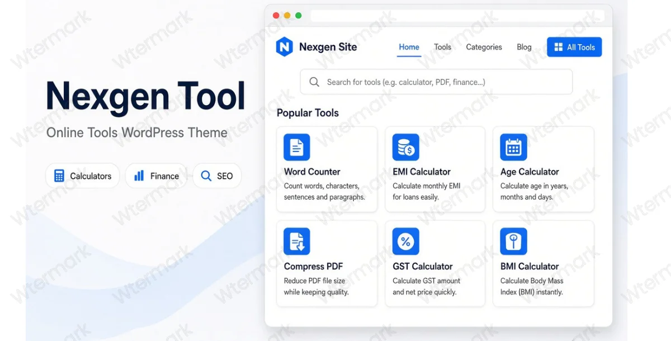The image size is (671, 341).
Task: Click the Finance category chip
Action: pyautogui.click(x=156, y=176)
